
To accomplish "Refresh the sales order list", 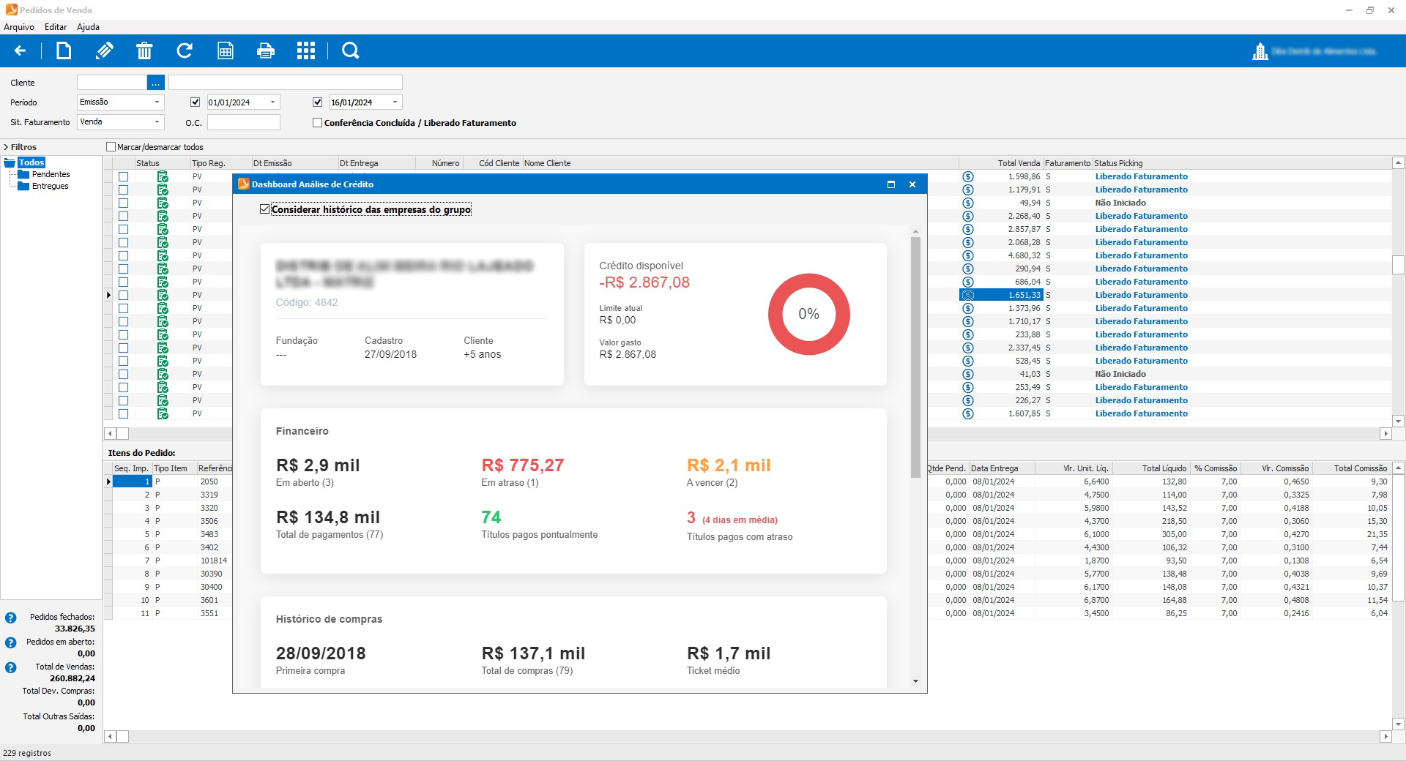I will (185, 50).
